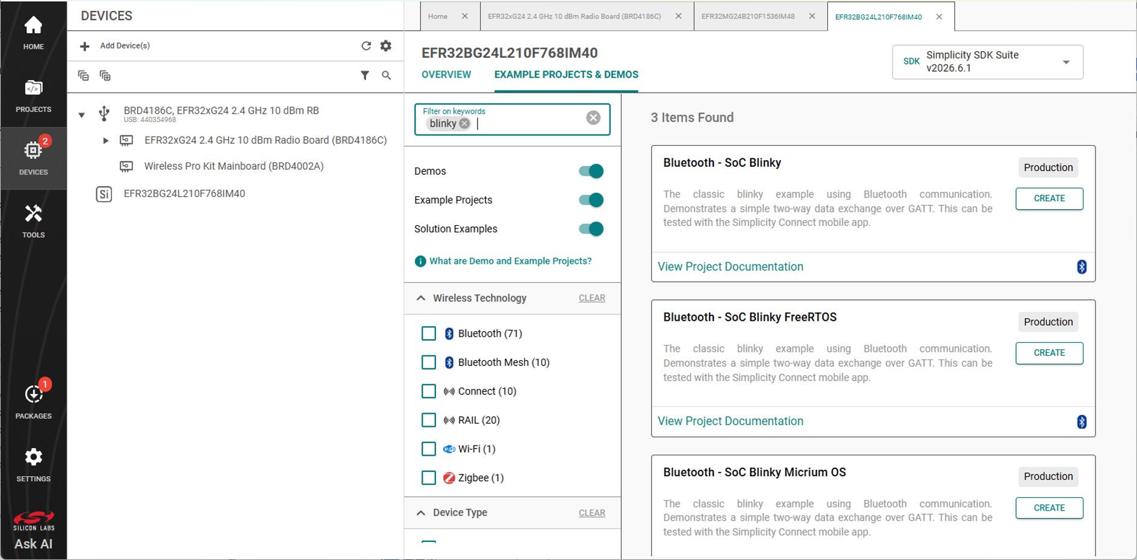Check the Connect (10) filter
Screen dimensions: 1137x560
[x=429, y=391]
